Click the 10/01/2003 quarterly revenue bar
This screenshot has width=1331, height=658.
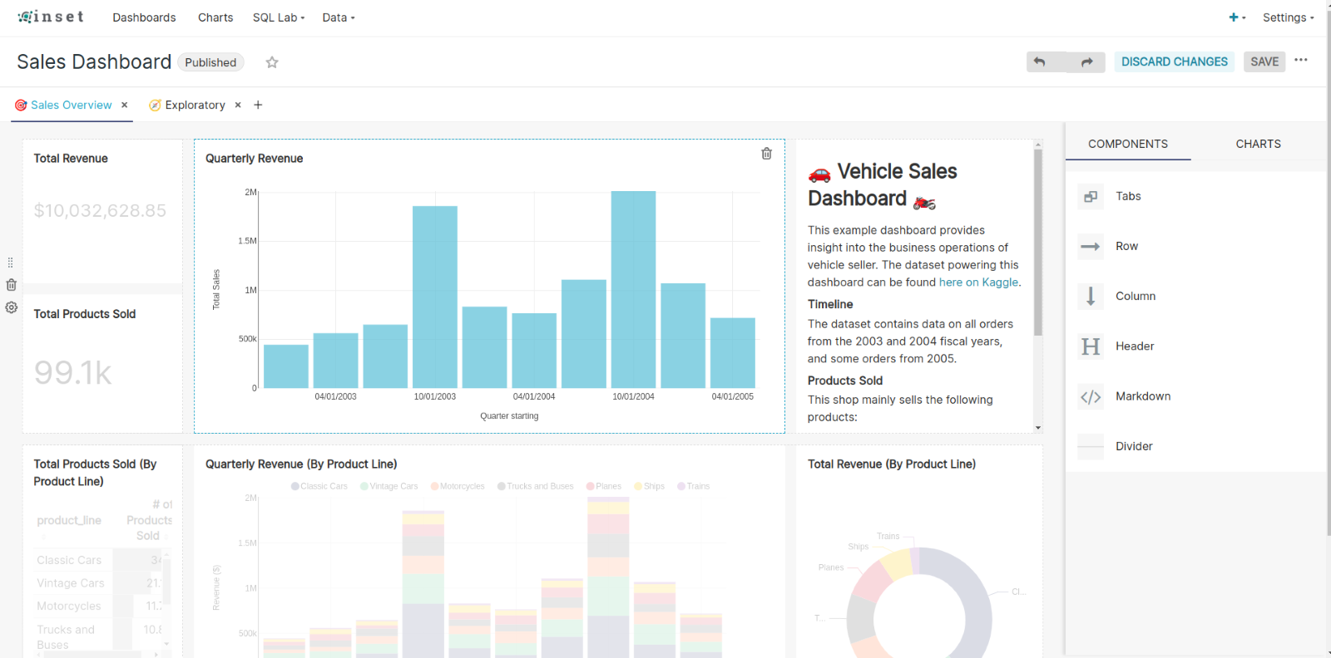pos(435,297)
